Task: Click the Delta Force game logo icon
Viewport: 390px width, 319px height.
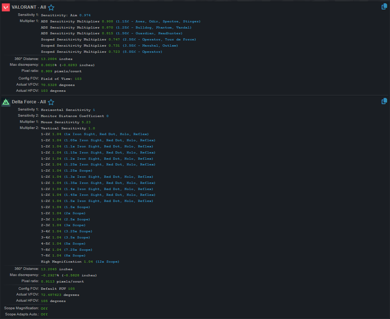Action: 6,102
